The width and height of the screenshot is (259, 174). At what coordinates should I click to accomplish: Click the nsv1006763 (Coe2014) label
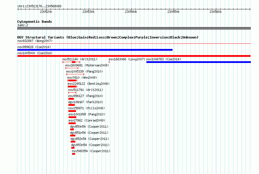[x=164, y=59]
